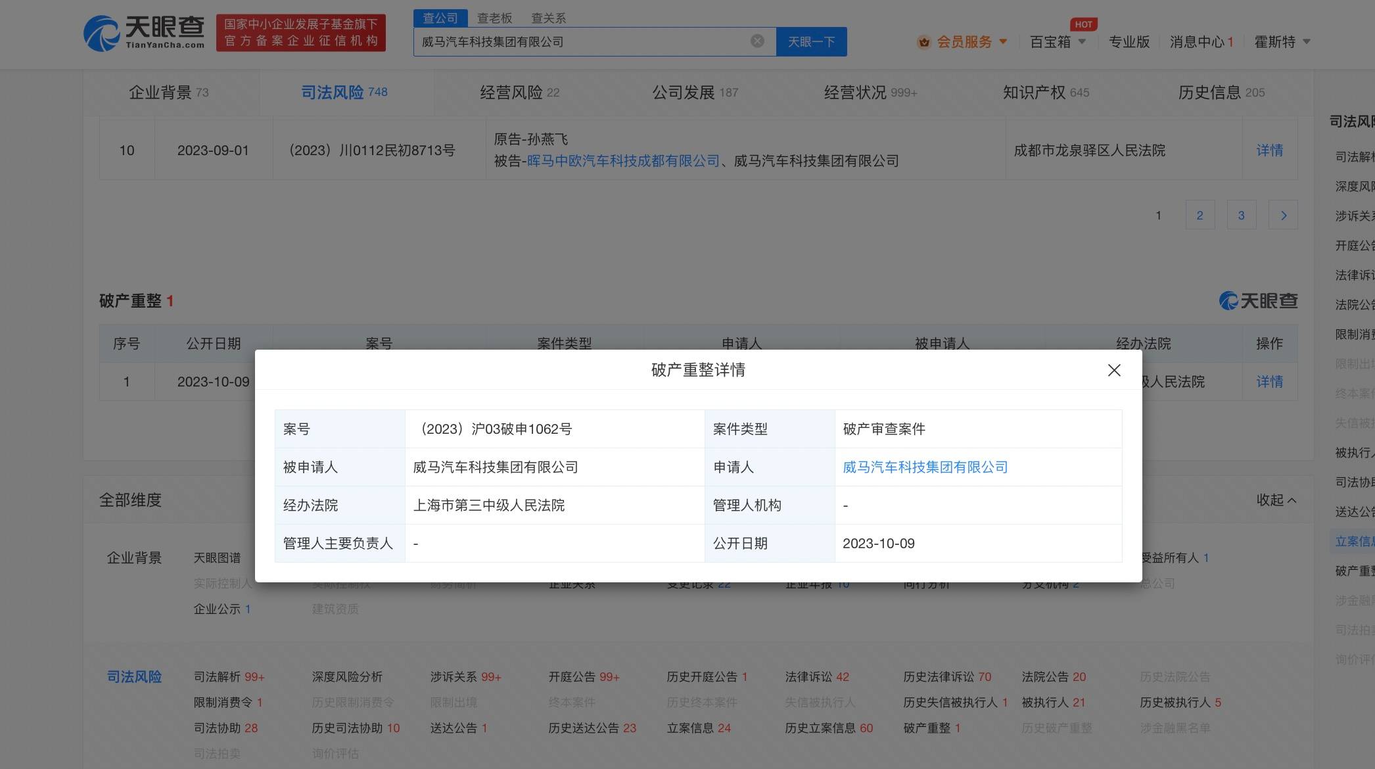Click case number (2023) 沪03破申1062号
Screen dimensions: 1375x769
492,429
